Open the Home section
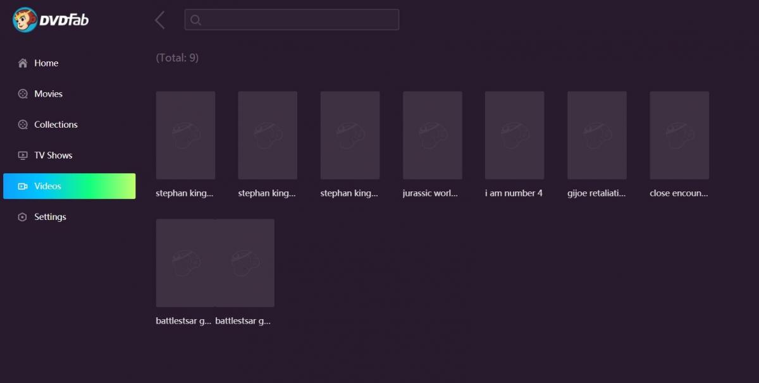This screenshot has height=383, width=759. pos(69,63)
